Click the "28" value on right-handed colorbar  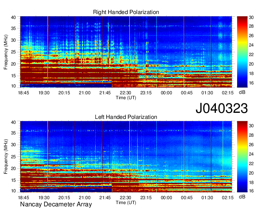point(251,26)
